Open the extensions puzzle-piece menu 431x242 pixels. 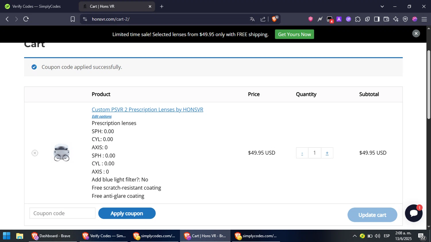[x=358, y=19]
